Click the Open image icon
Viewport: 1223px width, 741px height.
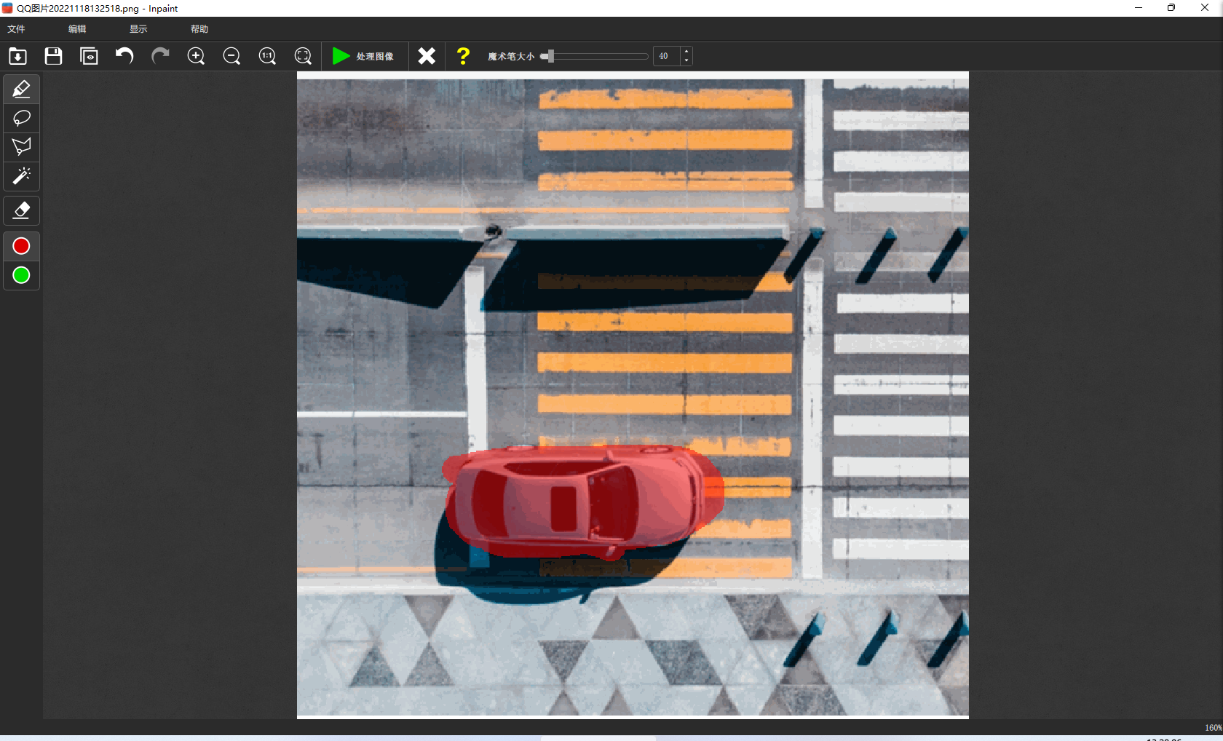[x=18, y=56]
